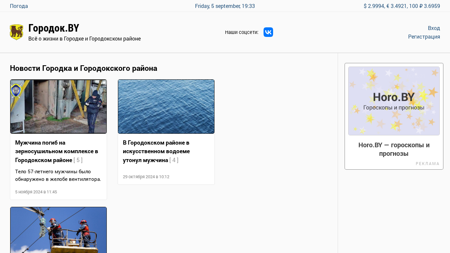Screen dimensions: 450x253
Task: Click the comment count [ 4 ]
Action: (x=174, y=160)
